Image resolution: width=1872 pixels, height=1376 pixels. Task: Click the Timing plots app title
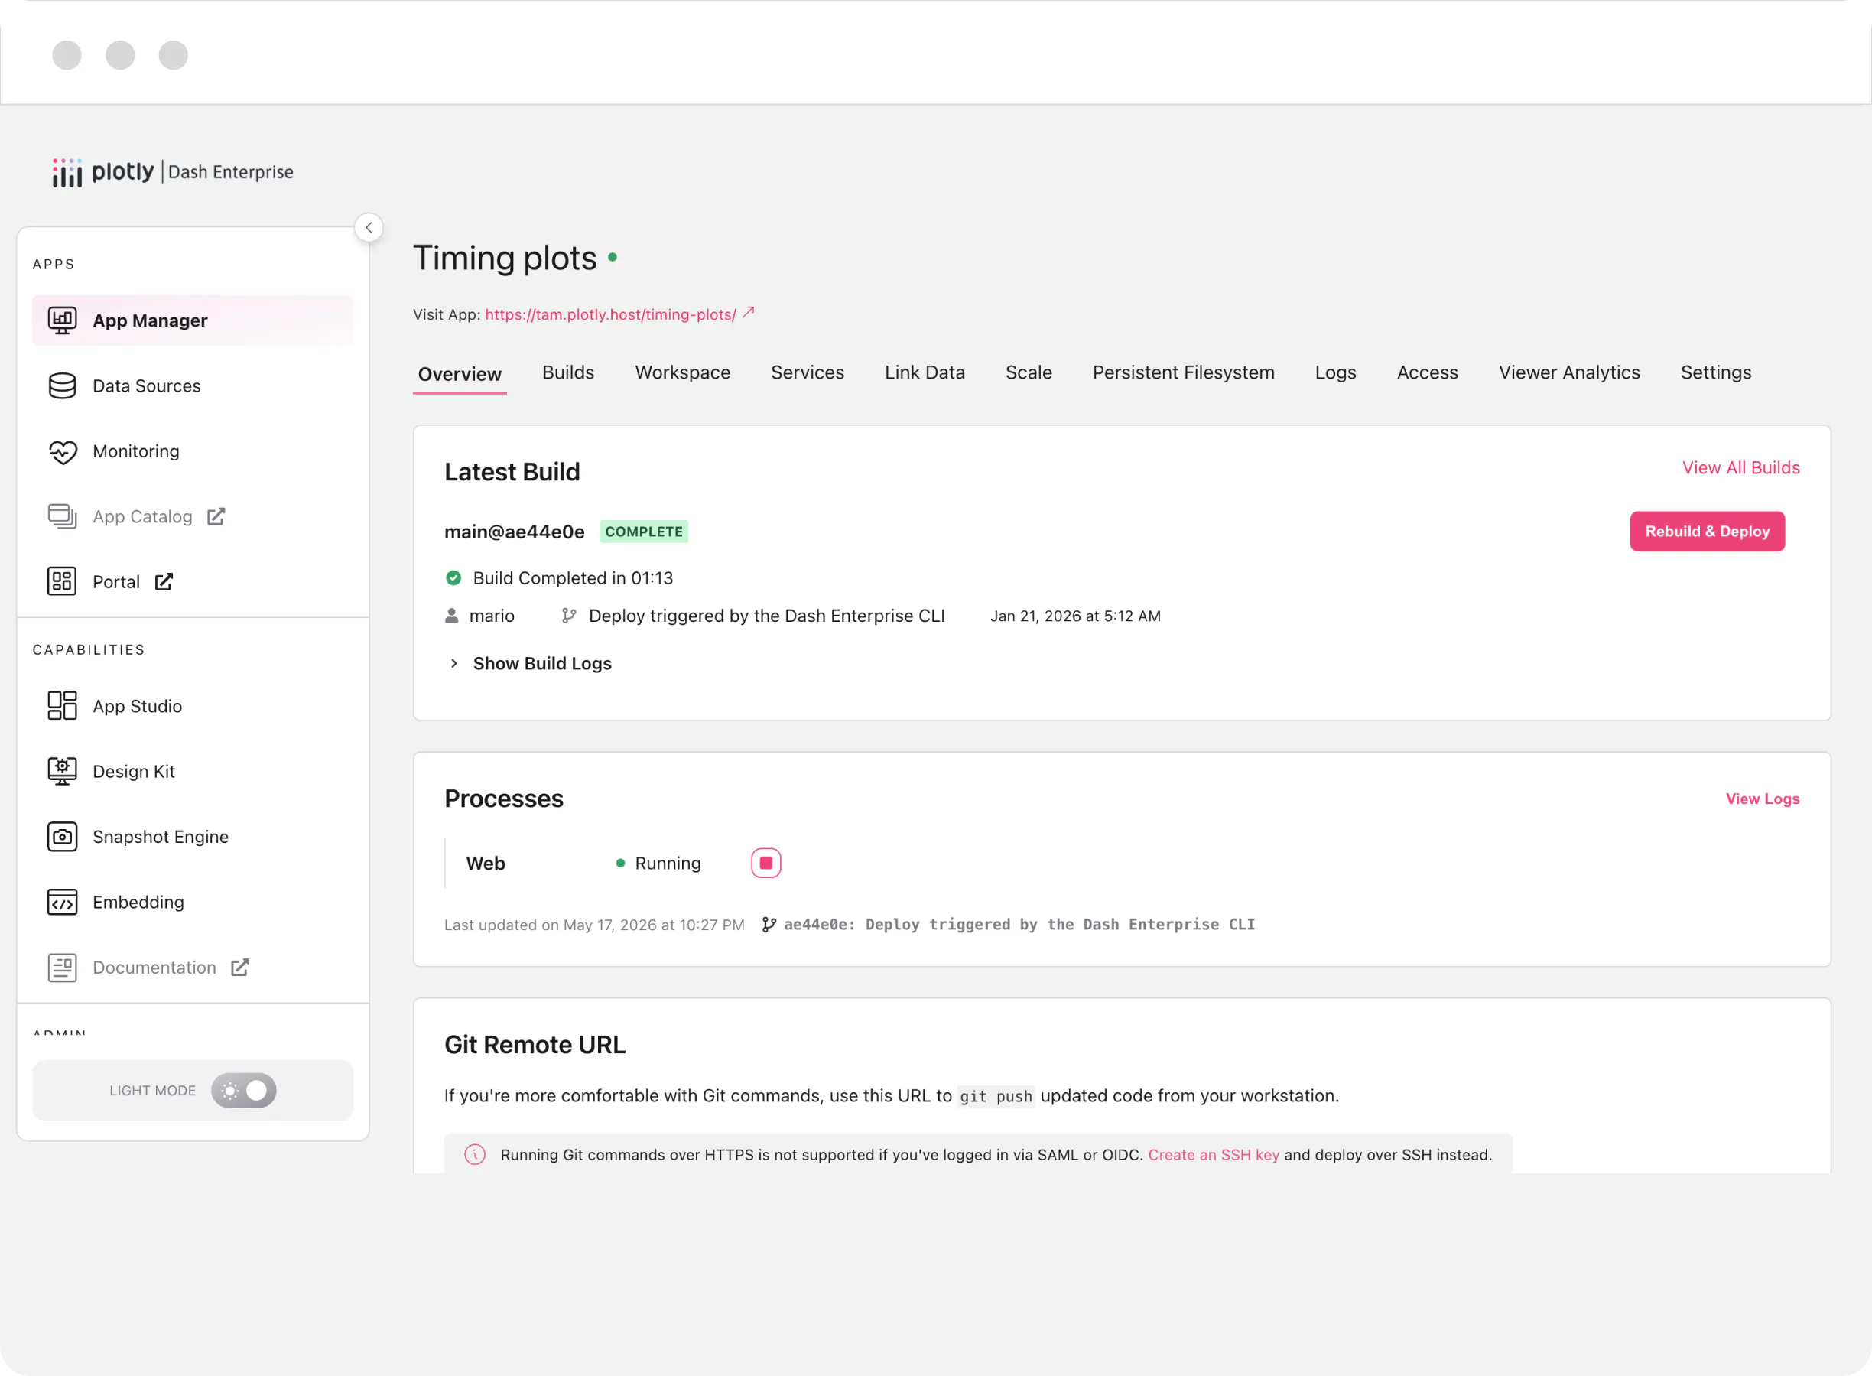tap(505, 257)
